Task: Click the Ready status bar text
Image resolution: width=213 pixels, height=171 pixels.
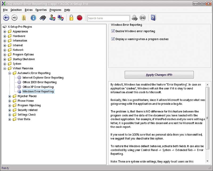Action: tap(5, 168)
